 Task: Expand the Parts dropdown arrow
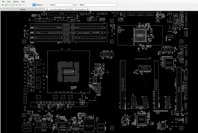pyautogui.click(x=72, y=5)
